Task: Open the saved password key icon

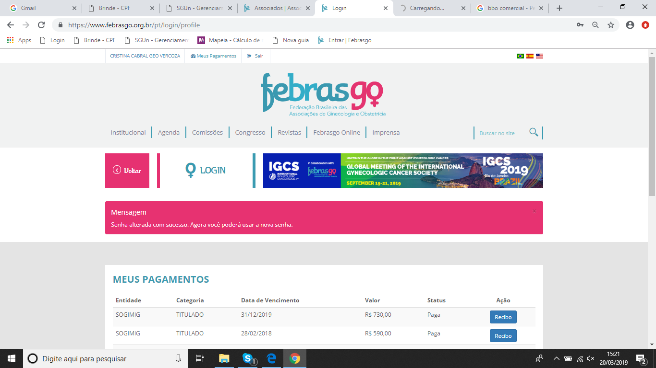Action: point(580,25)
